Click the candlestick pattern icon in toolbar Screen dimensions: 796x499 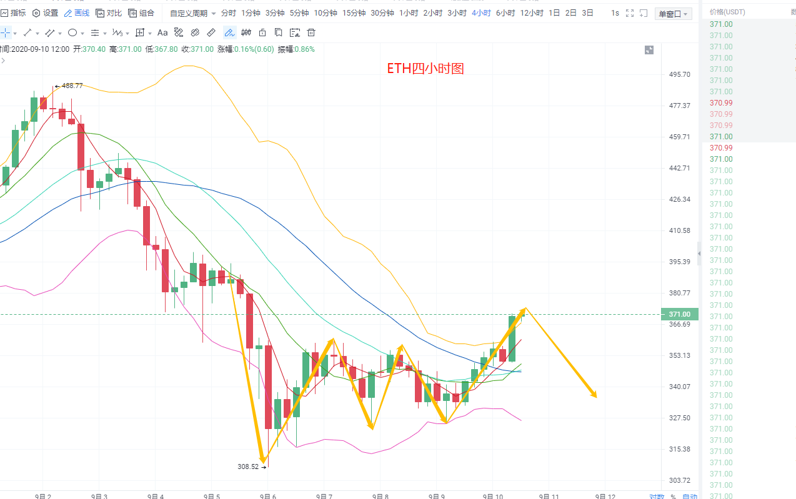click(246, 32)
